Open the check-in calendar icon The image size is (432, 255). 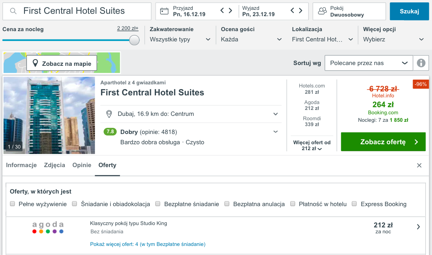[x=164, y=11]
